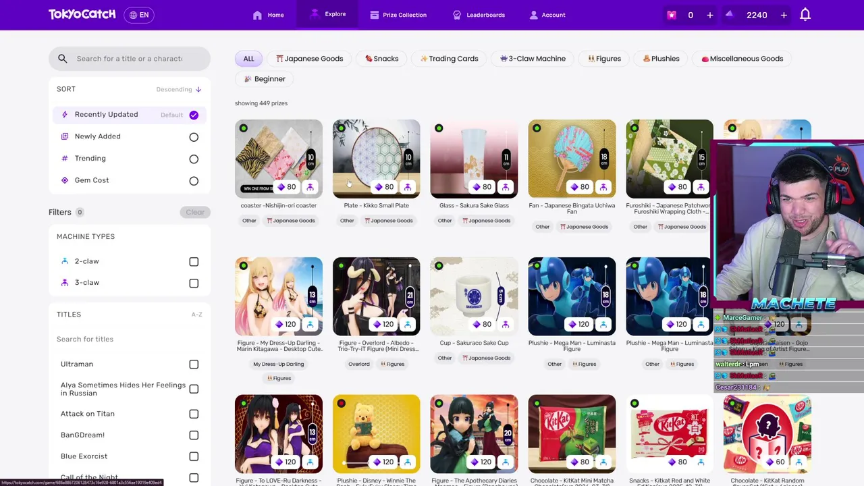Filter by Figures category

[x=604, y=59]
